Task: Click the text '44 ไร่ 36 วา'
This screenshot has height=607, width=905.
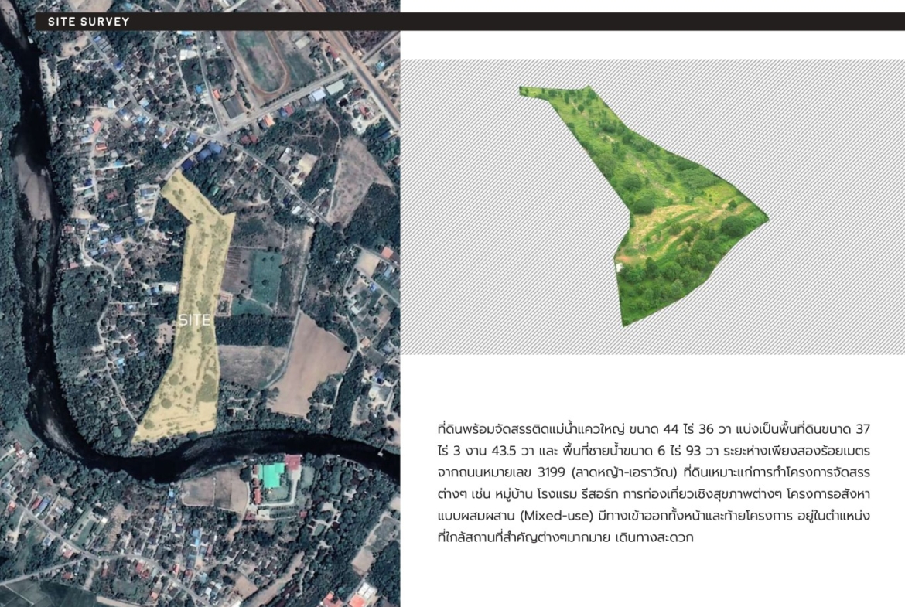Action: 697,429
